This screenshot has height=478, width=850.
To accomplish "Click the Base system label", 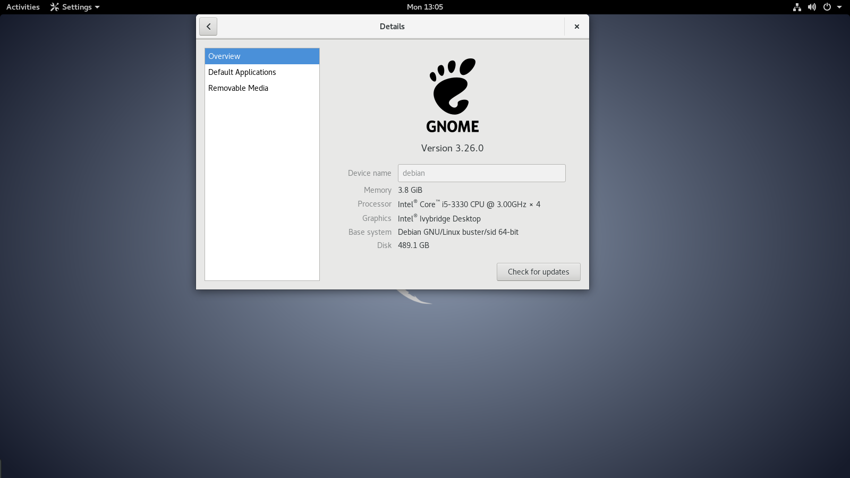I will (x=370, y=232).
